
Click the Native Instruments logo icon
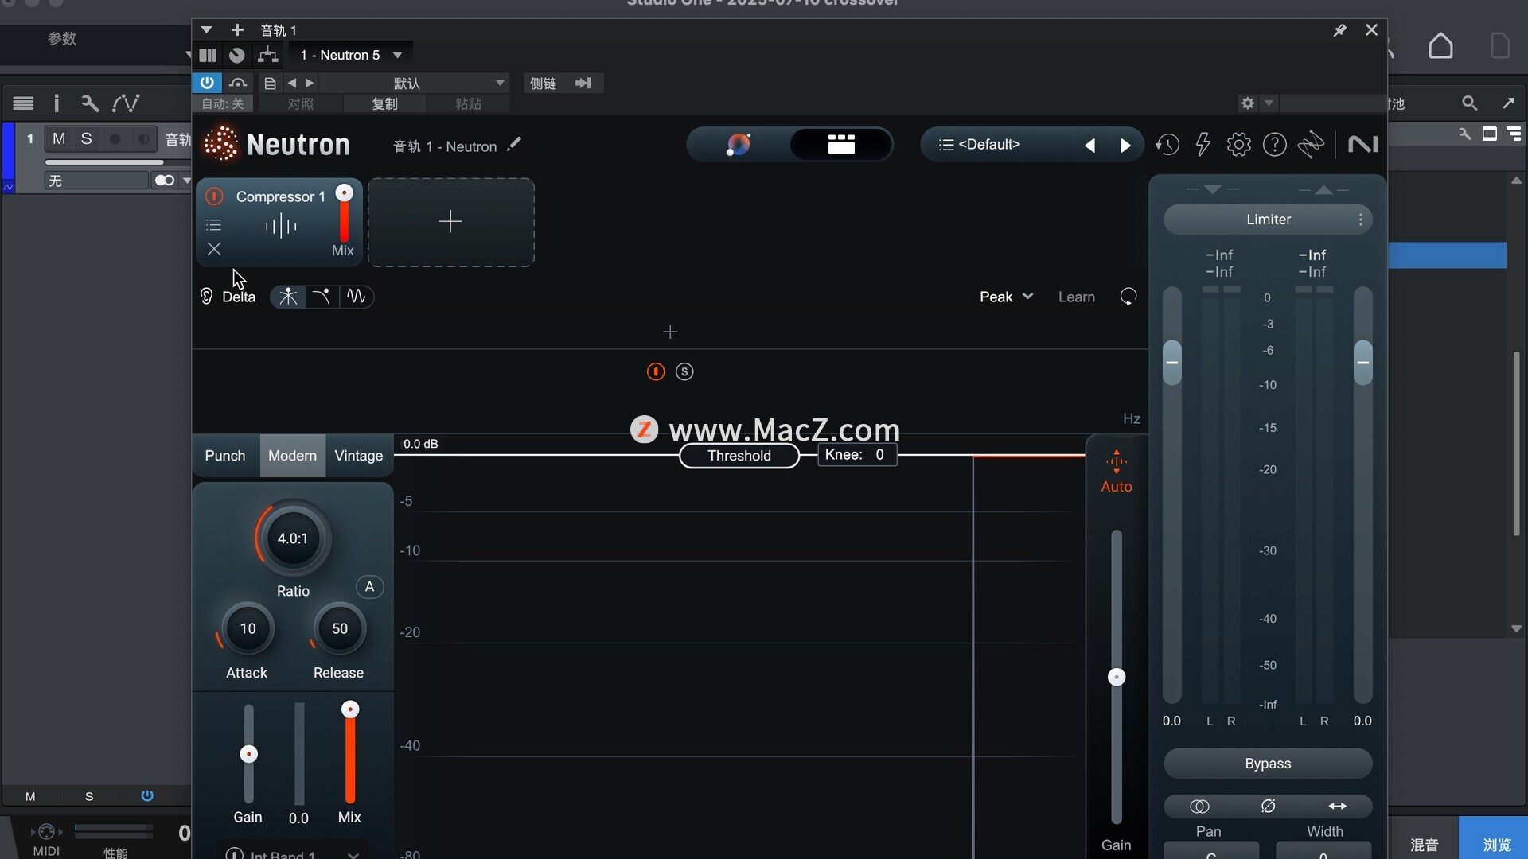pos(1362,145)
